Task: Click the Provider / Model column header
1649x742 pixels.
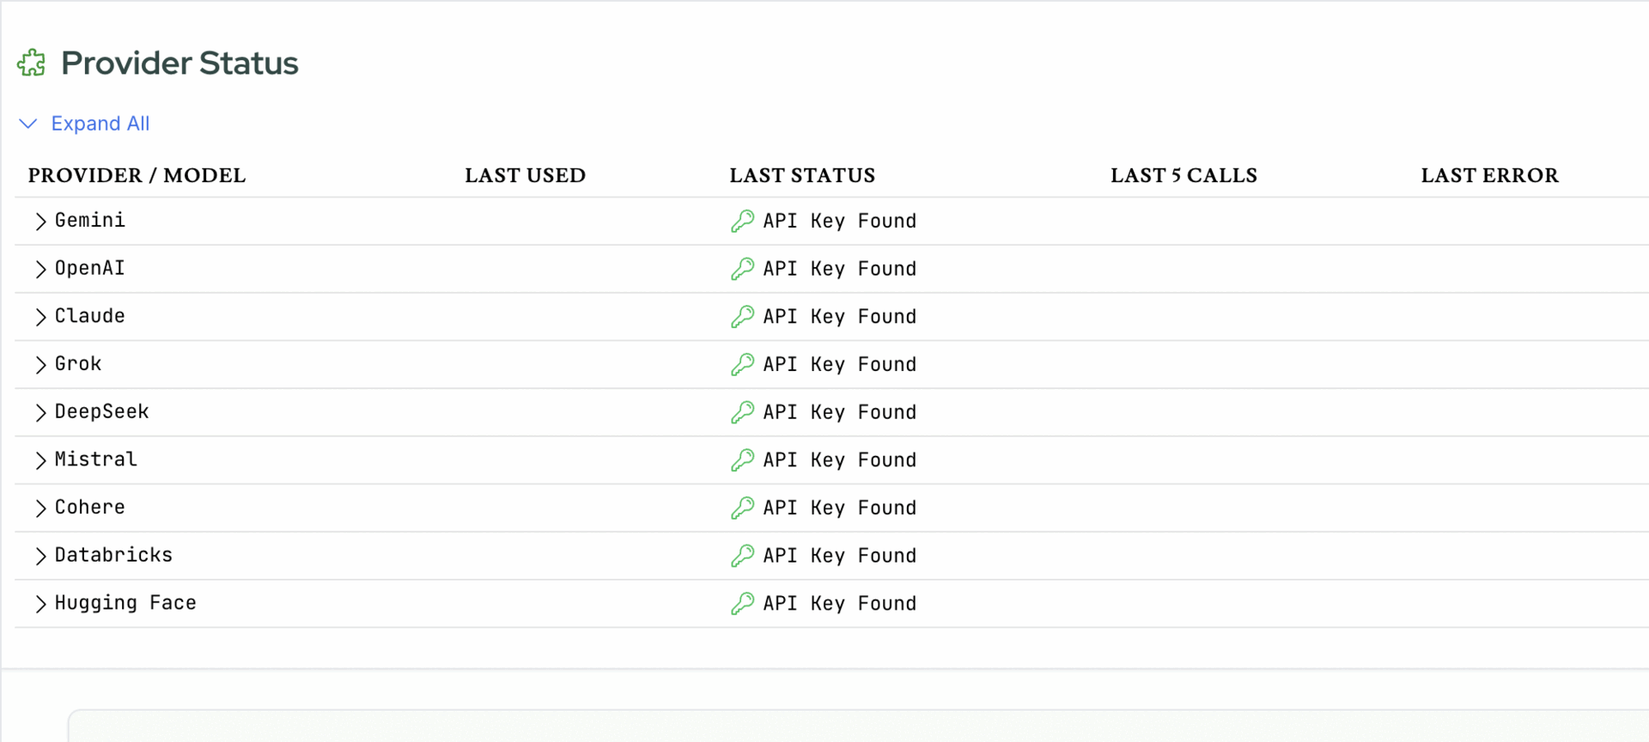Action: coord(137,175)
